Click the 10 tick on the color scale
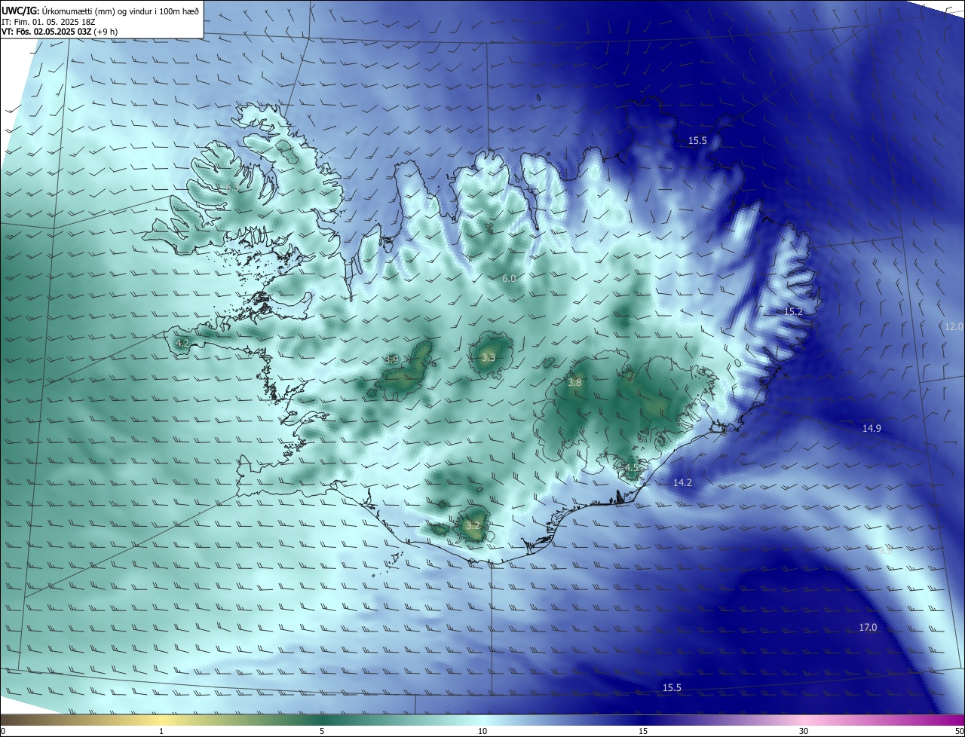965x737 pixels. (x=482, y=731)
